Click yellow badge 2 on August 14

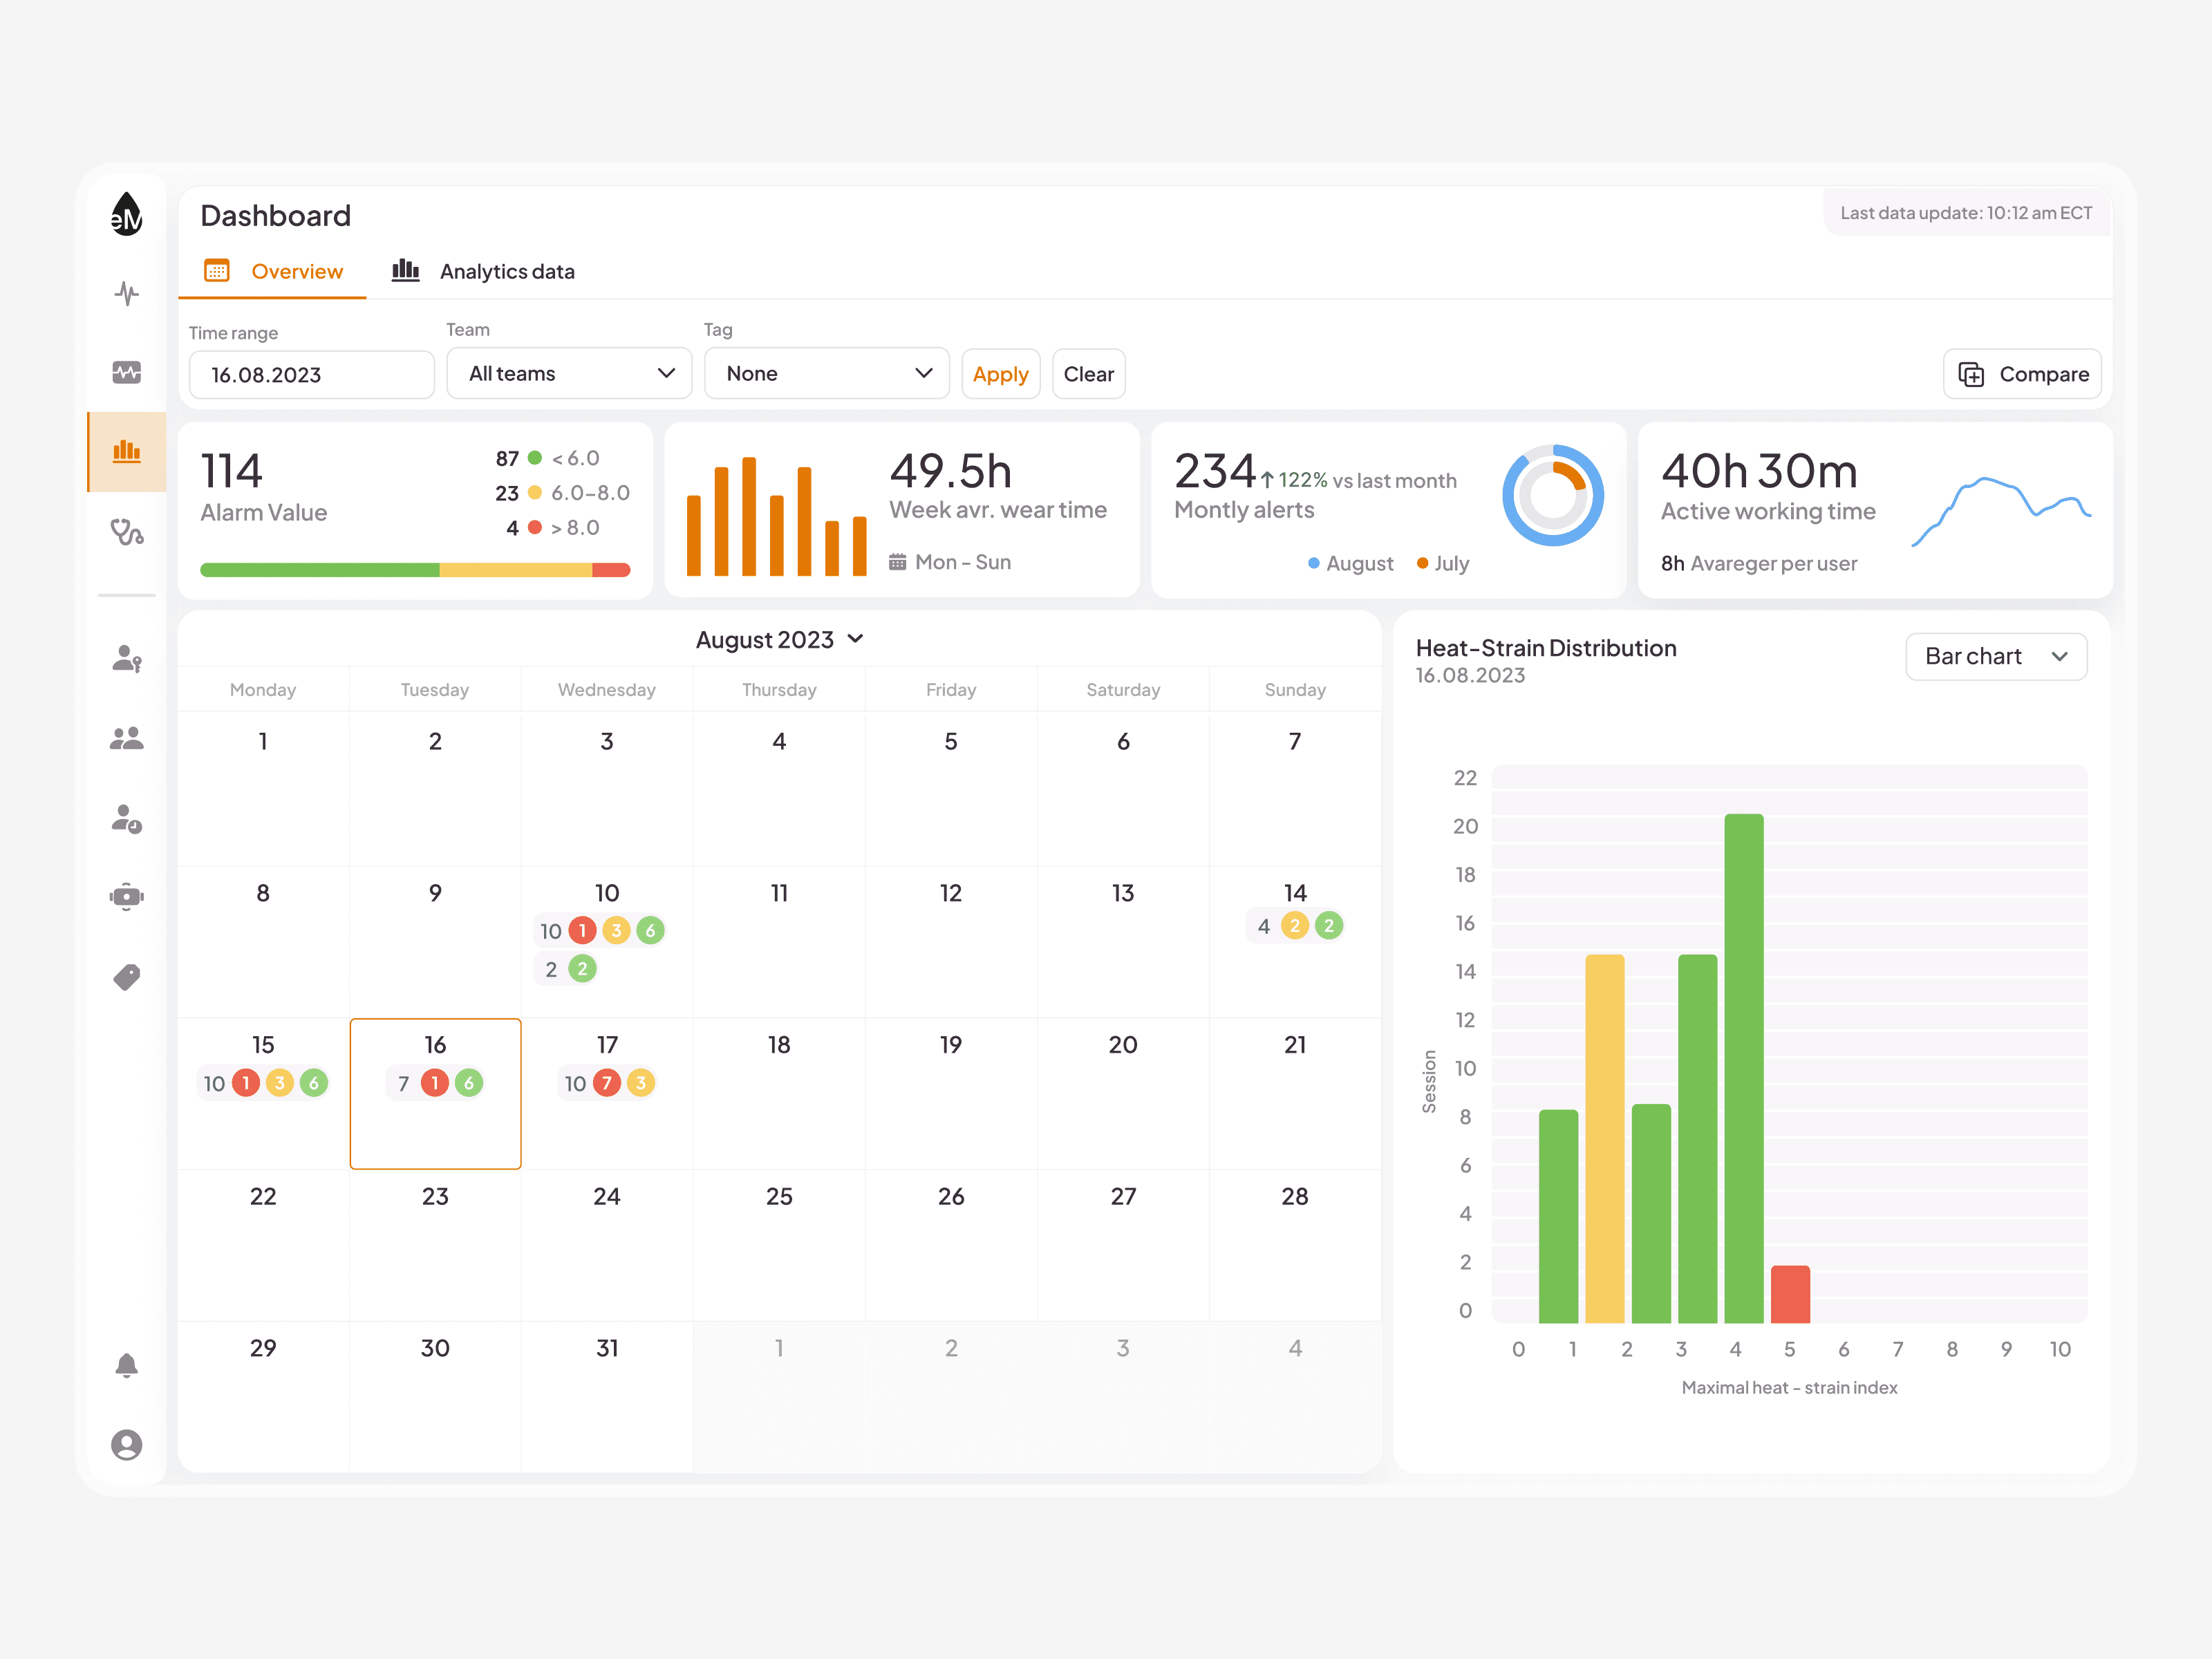pyautogui.click(x=1295, y=925)
